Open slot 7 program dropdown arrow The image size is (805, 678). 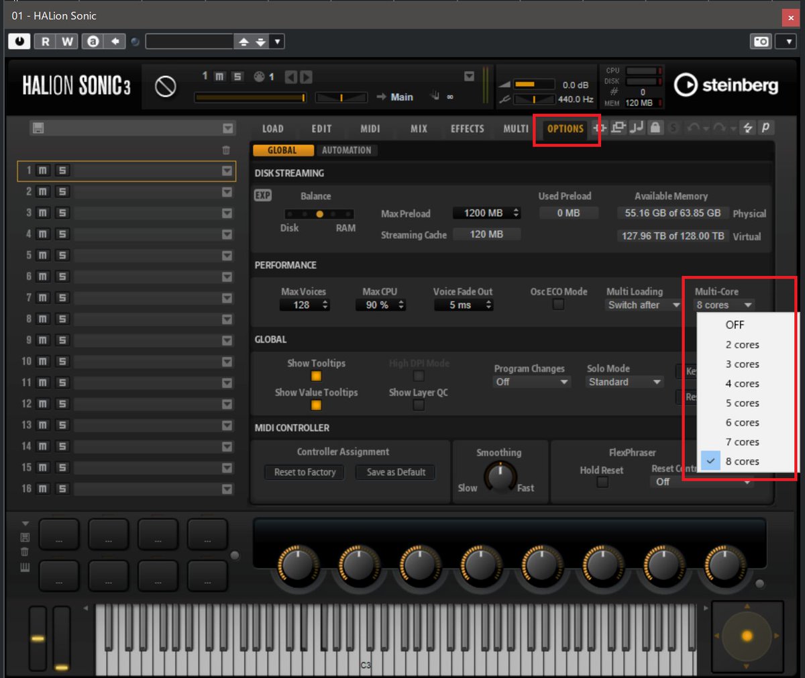227,297
